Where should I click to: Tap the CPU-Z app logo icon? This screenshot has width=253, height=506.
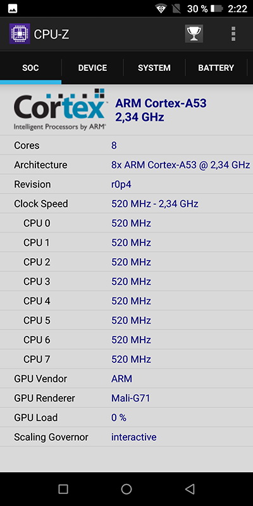click(20, 34)
